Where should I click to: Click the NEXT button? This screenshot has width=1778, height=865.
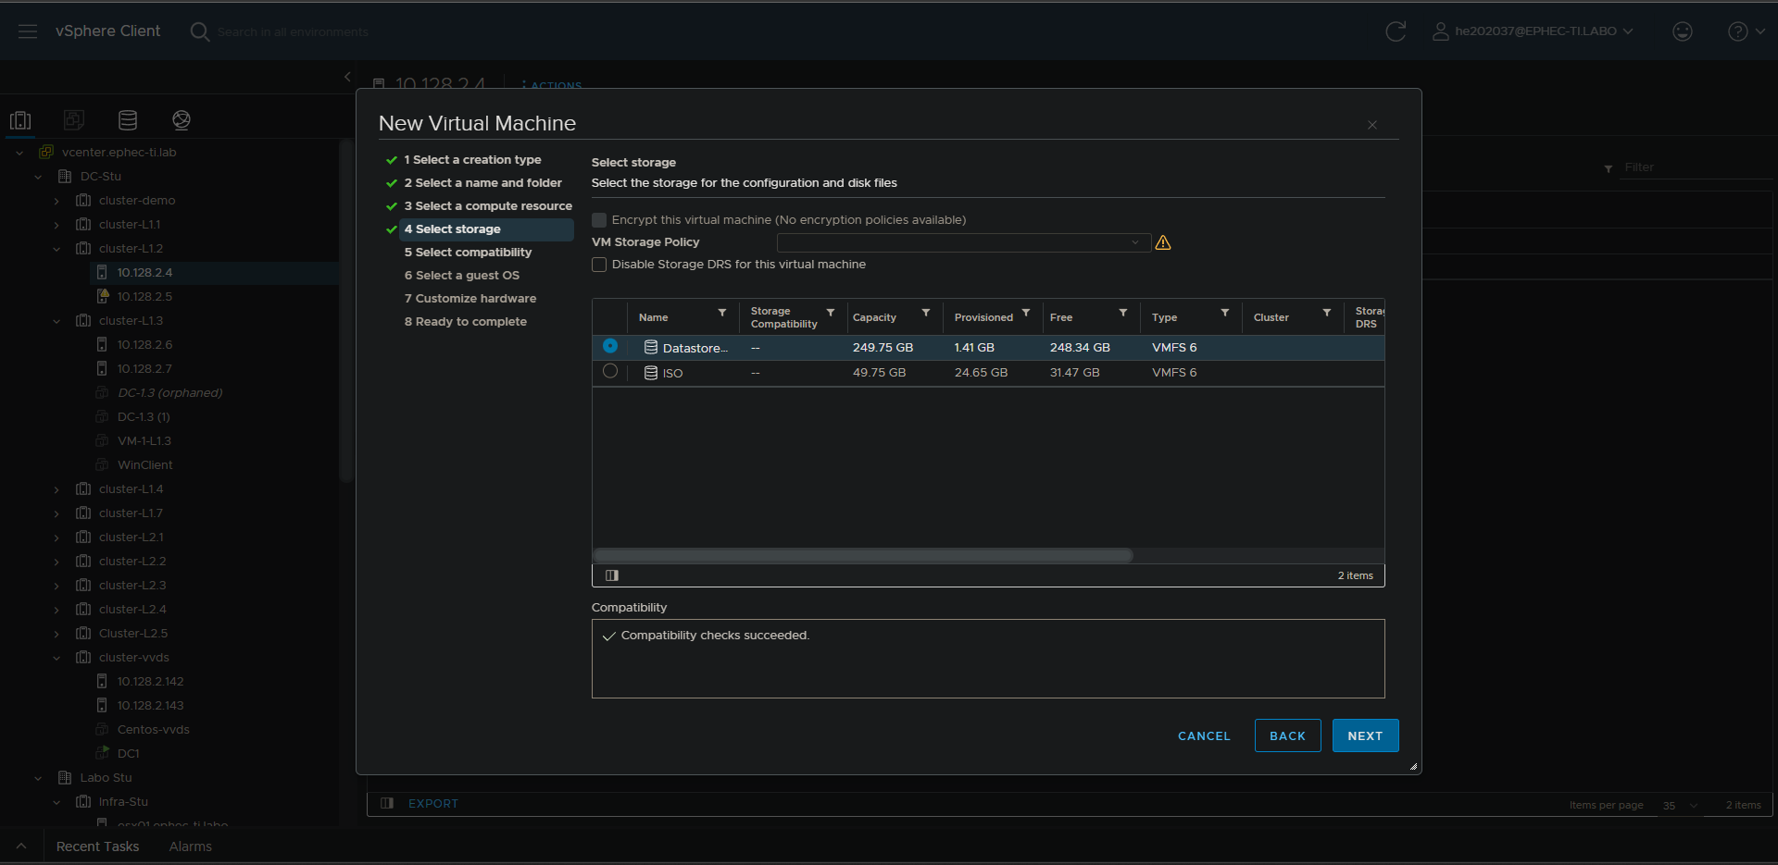[x=1365, y=735]
